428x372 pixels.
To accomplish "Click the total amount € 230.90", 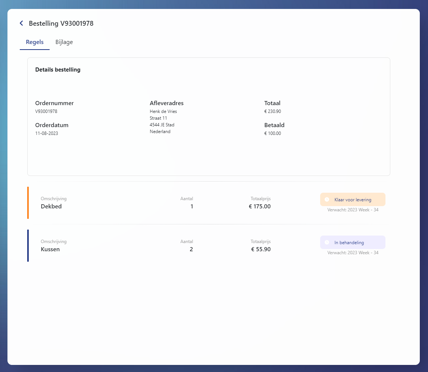I will pyautogui.click(x=272, y=111).
